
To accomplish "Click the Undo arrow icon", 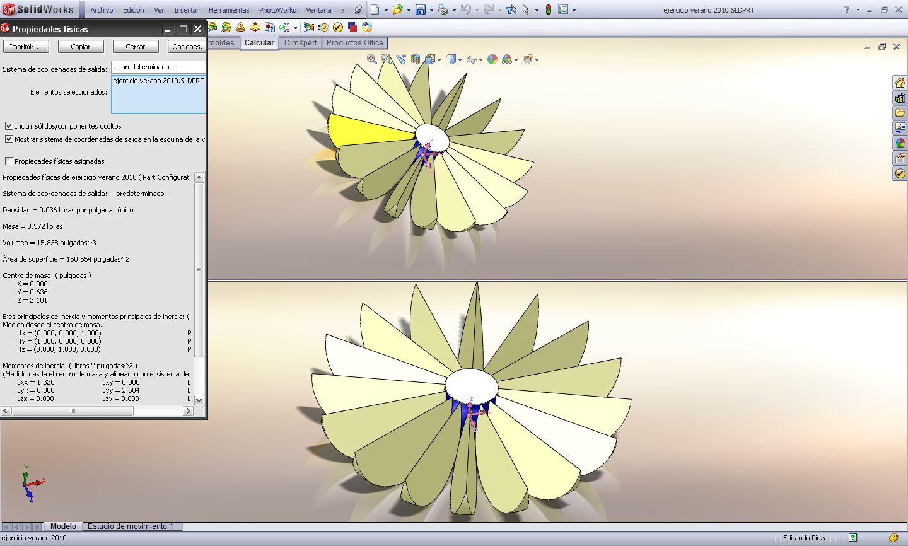I will pos(466,9).
